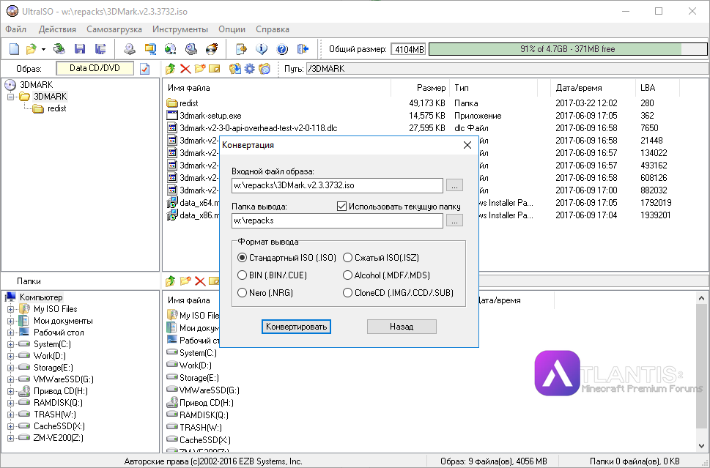Open an image file with the folder icon
The image size is (710, 468).
(x=31, y=49)
